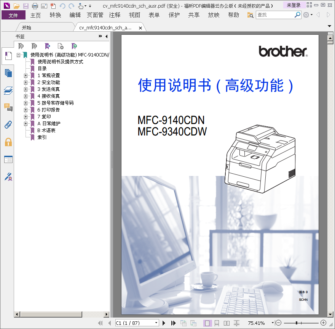335x329 pixels.
Task: Select the 目录 bookmark
Action: point(42,69)
